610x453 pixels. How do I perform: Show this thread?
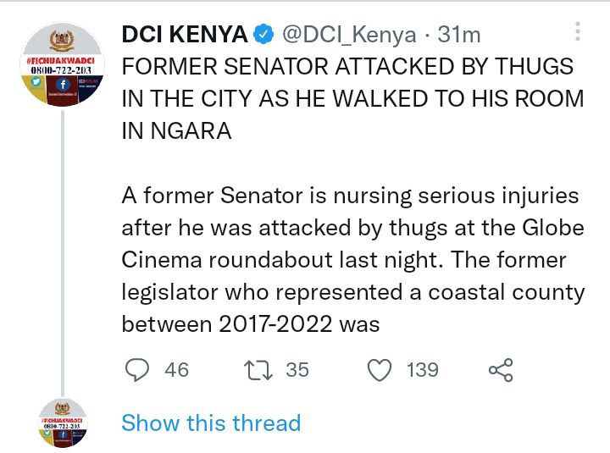click(211, 423)
